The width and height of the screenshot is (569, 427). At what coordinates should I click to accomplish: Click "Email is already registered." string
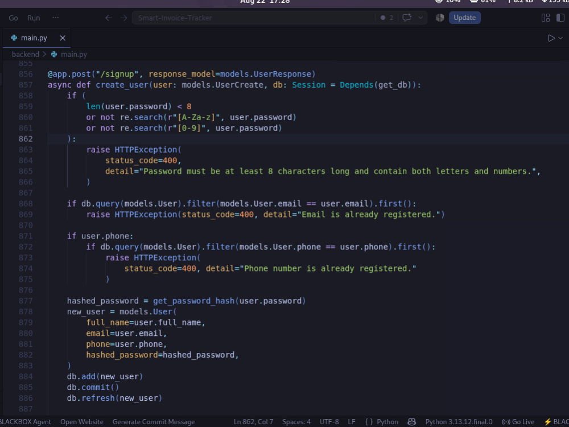click(369, 215)
